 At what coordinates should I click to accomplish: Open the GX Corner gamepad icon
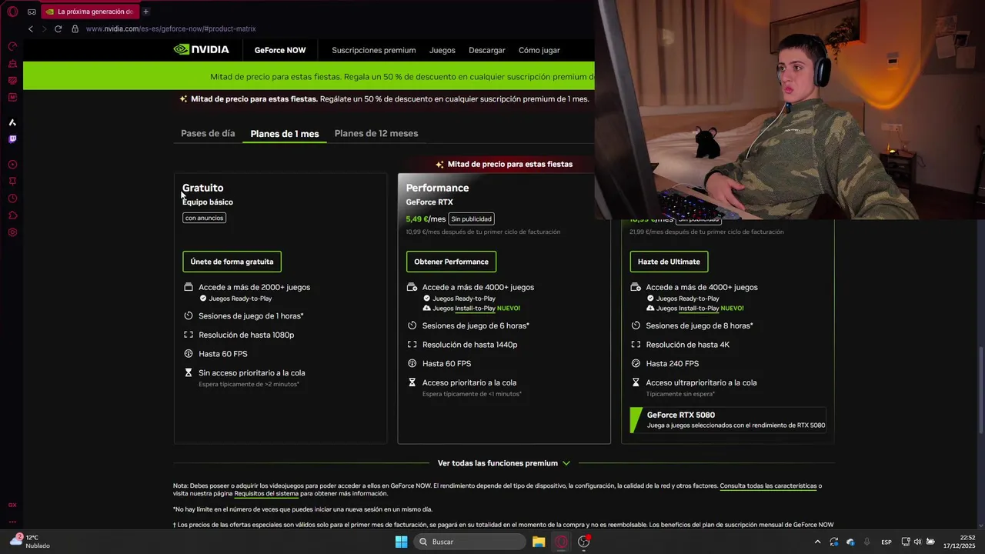pos(32,12)
